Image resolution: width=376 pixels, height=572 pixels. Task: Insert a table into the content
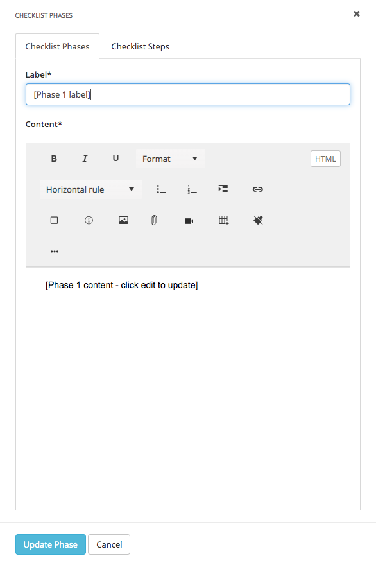coord(223,220)
